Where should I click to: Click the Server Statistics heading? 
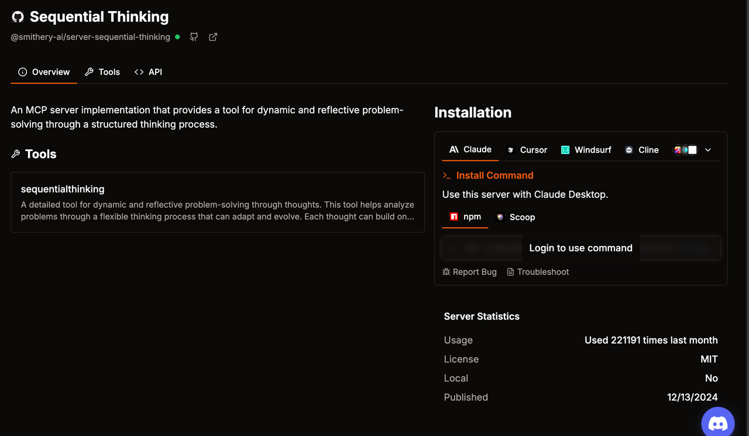coord(482,317)
